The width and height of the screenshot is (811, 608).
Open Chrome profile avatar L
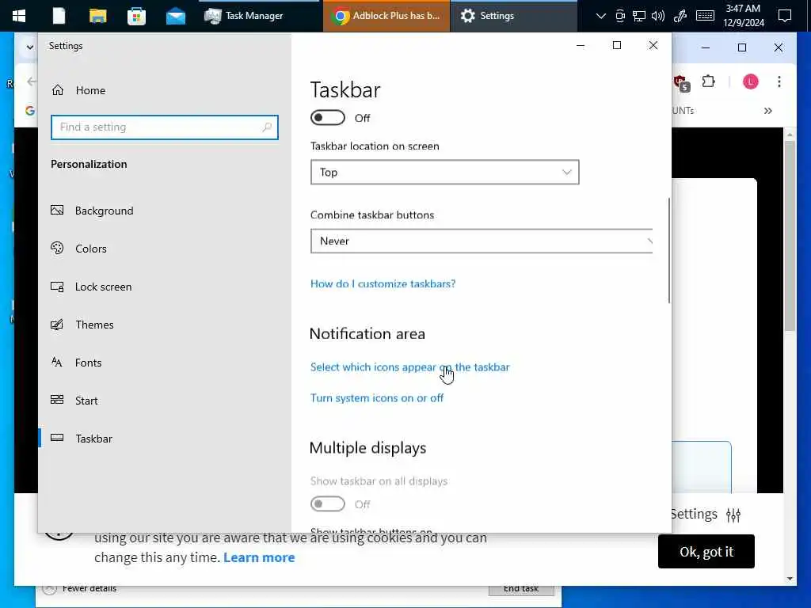[750, 82]
